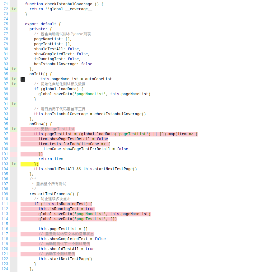Image resolution: width=258 pixels, height=272 pixels.
Task: Click the 1x coverage count on line 84
Action: [13, 69]
